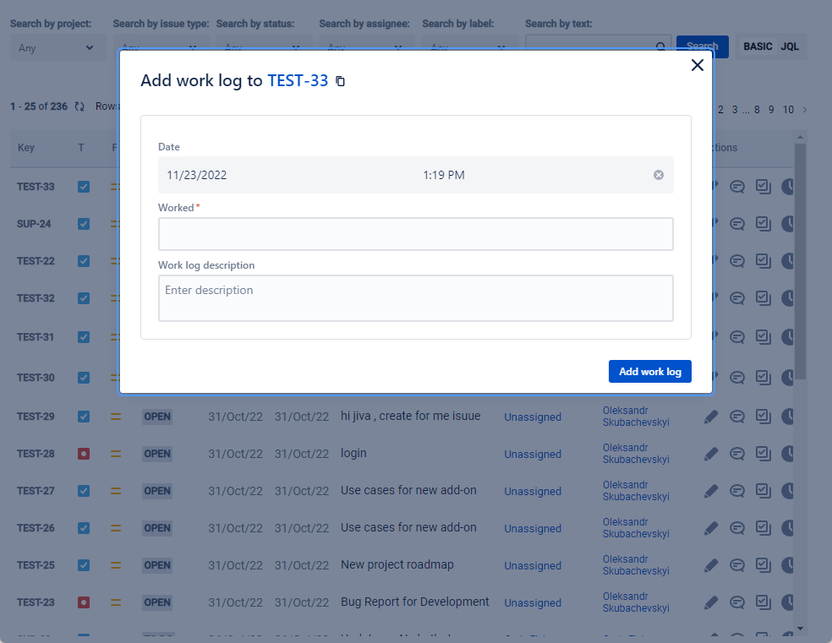Close the Add work log dialog
The width and height of the screenshot is (832, 643).
click(x=698, y=66)
